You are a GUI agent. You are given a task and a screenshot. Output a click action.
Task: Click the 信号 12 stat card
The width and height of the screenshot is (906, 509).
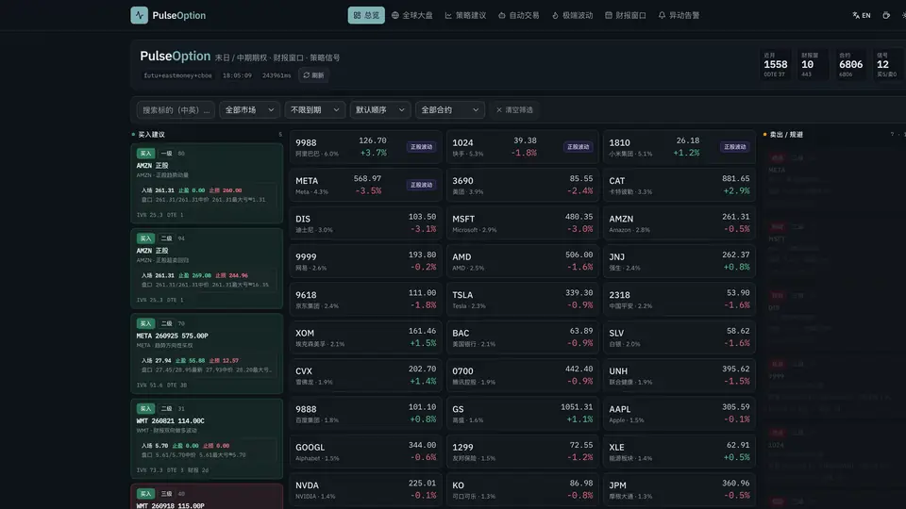[887, 65]
